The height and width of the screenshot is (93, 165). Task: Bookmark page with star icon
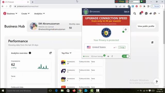coord(124,6)
